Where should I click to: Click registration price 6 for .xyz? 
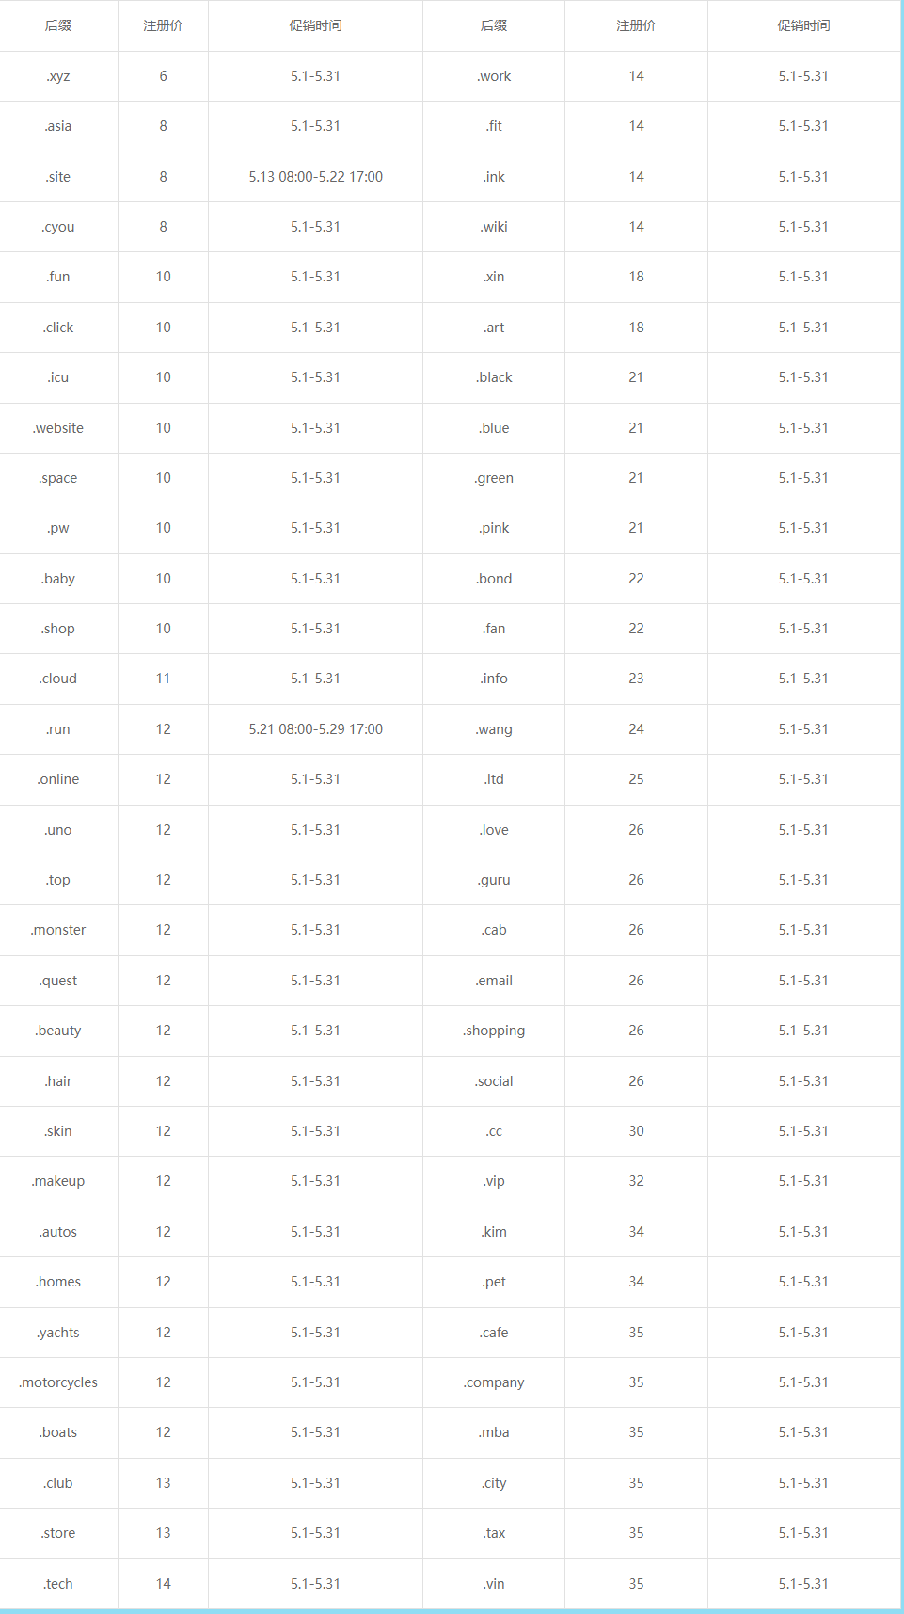click(x=163, y=76)
